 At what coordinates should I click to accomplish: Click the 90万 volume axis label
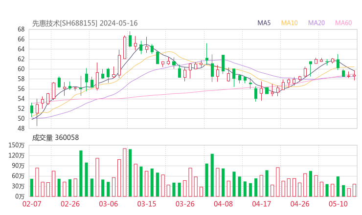click(x=18, y=166)
